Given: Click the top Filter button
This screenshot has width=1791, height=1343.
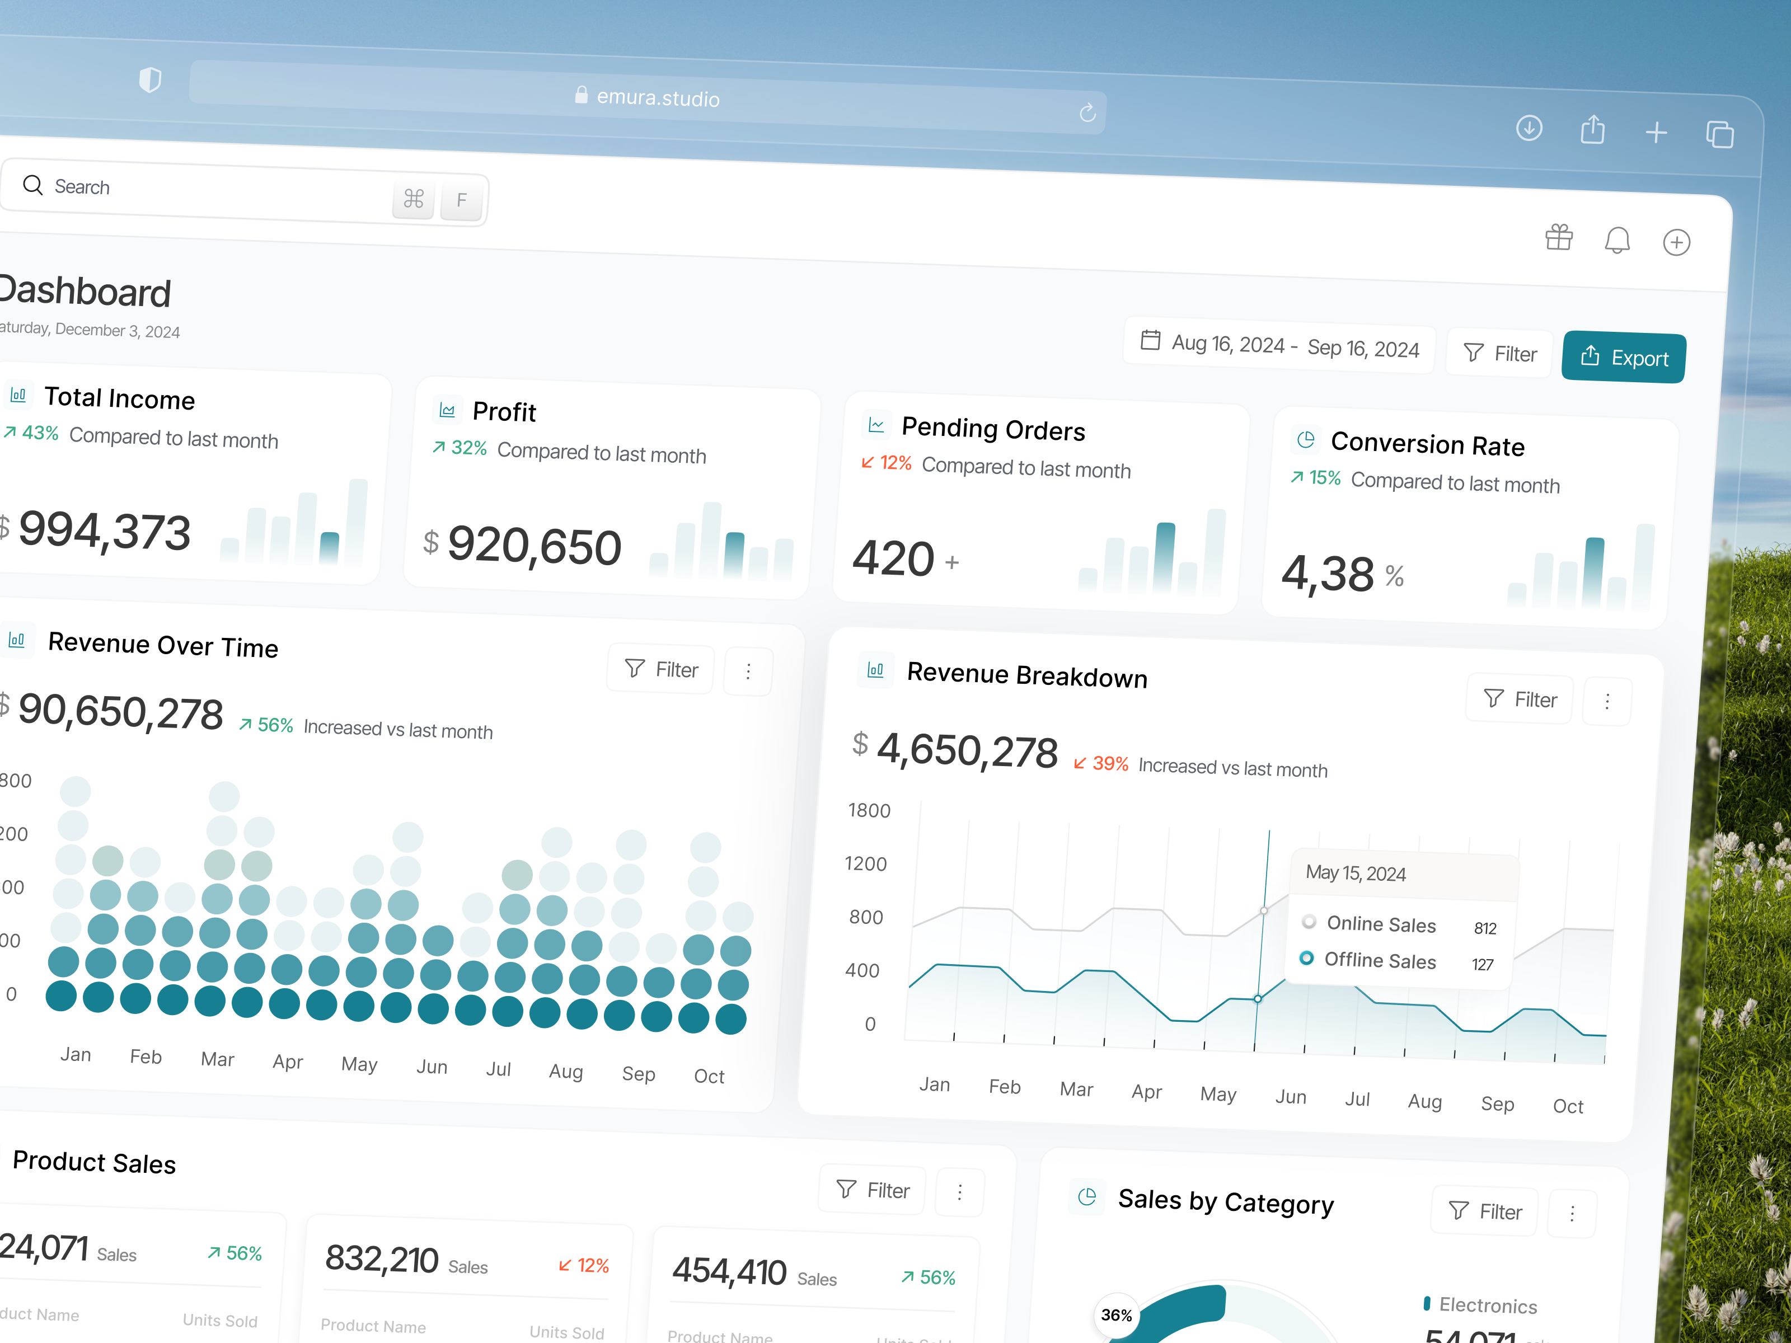Looking at the screenshot, I should click(1499, 353).
